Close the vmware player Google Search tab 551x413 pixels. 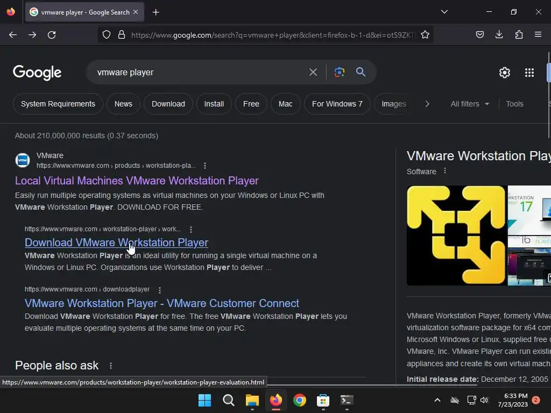pyautogui.click(x=136, y=12)
